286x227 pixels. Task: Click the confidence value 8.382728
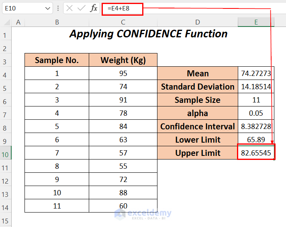[256, 126]
